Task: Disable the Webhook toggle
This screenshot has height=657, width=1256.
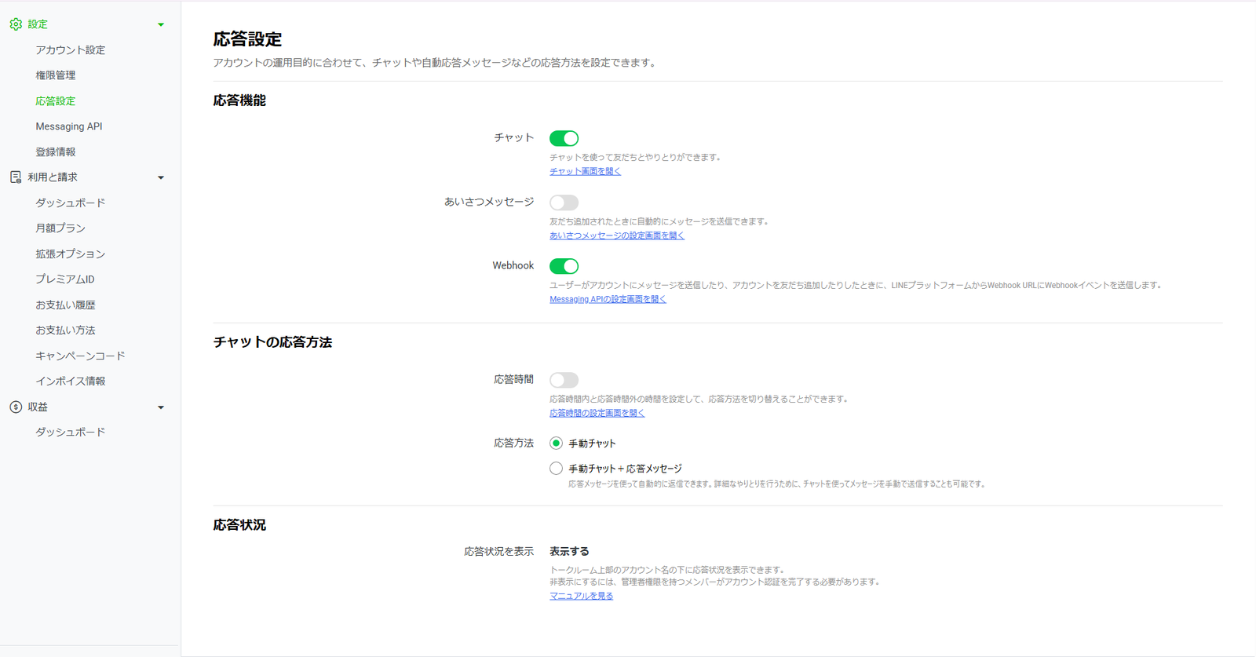Action: (564, 266)
